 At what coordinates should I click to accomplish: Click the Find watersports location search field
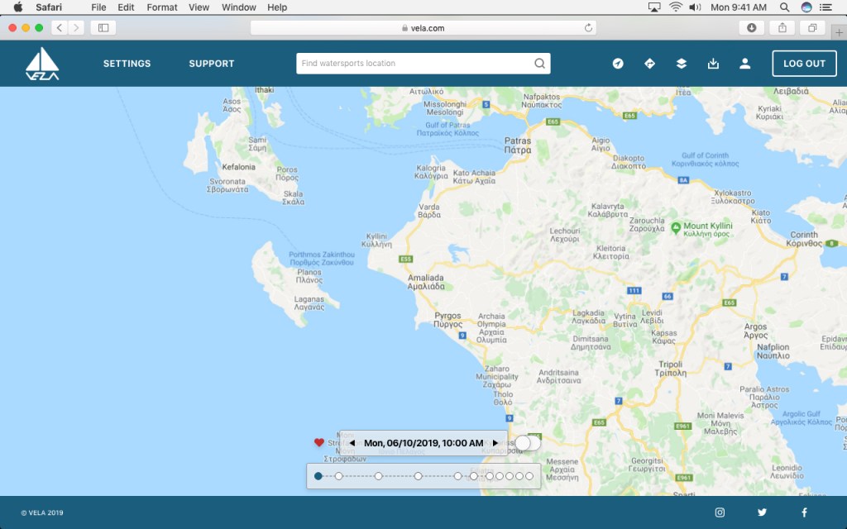pyautogui.click(x=414, y=64)
